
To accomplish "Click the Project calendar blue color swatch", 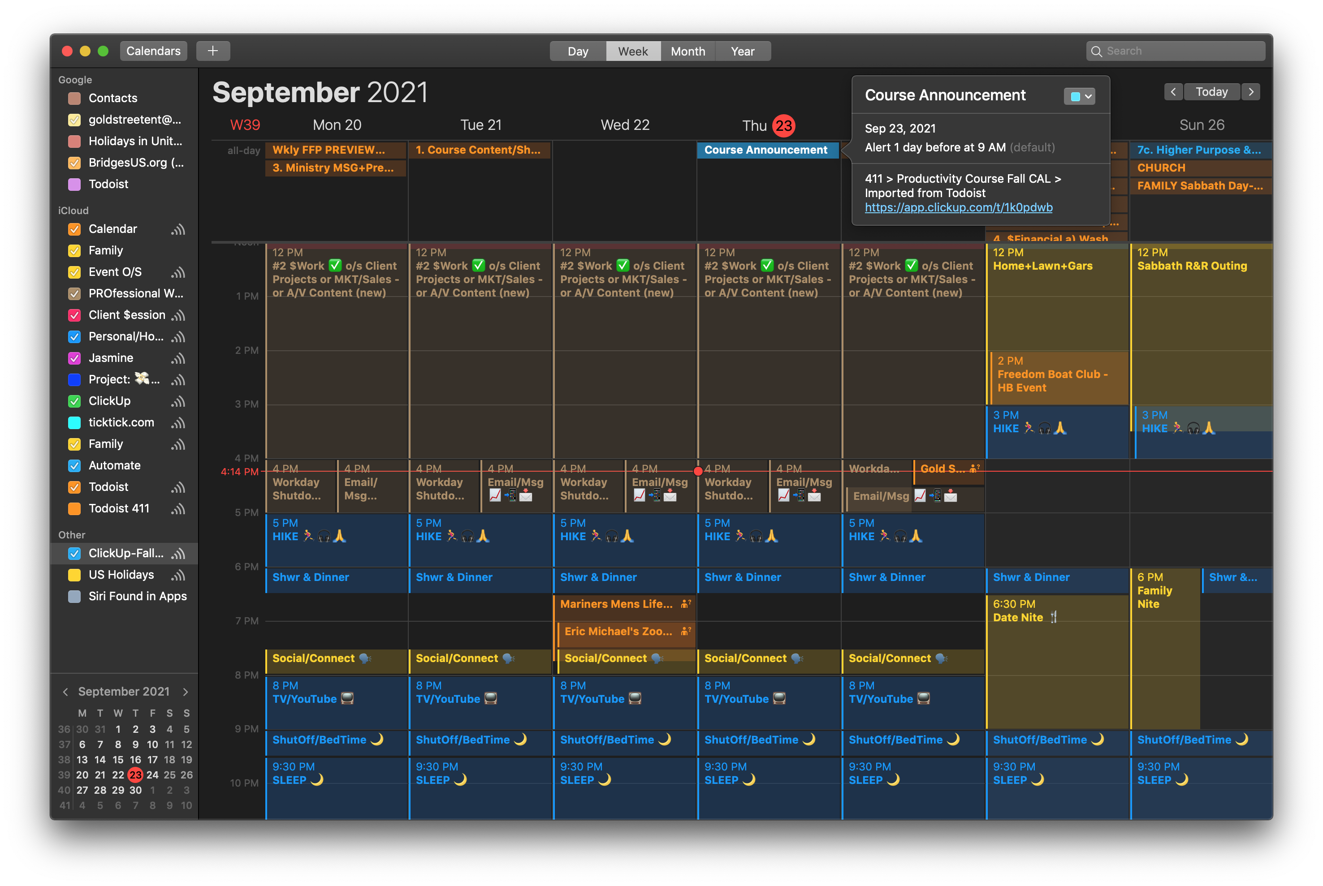I will pyautogui.click(x=74, y=380).
